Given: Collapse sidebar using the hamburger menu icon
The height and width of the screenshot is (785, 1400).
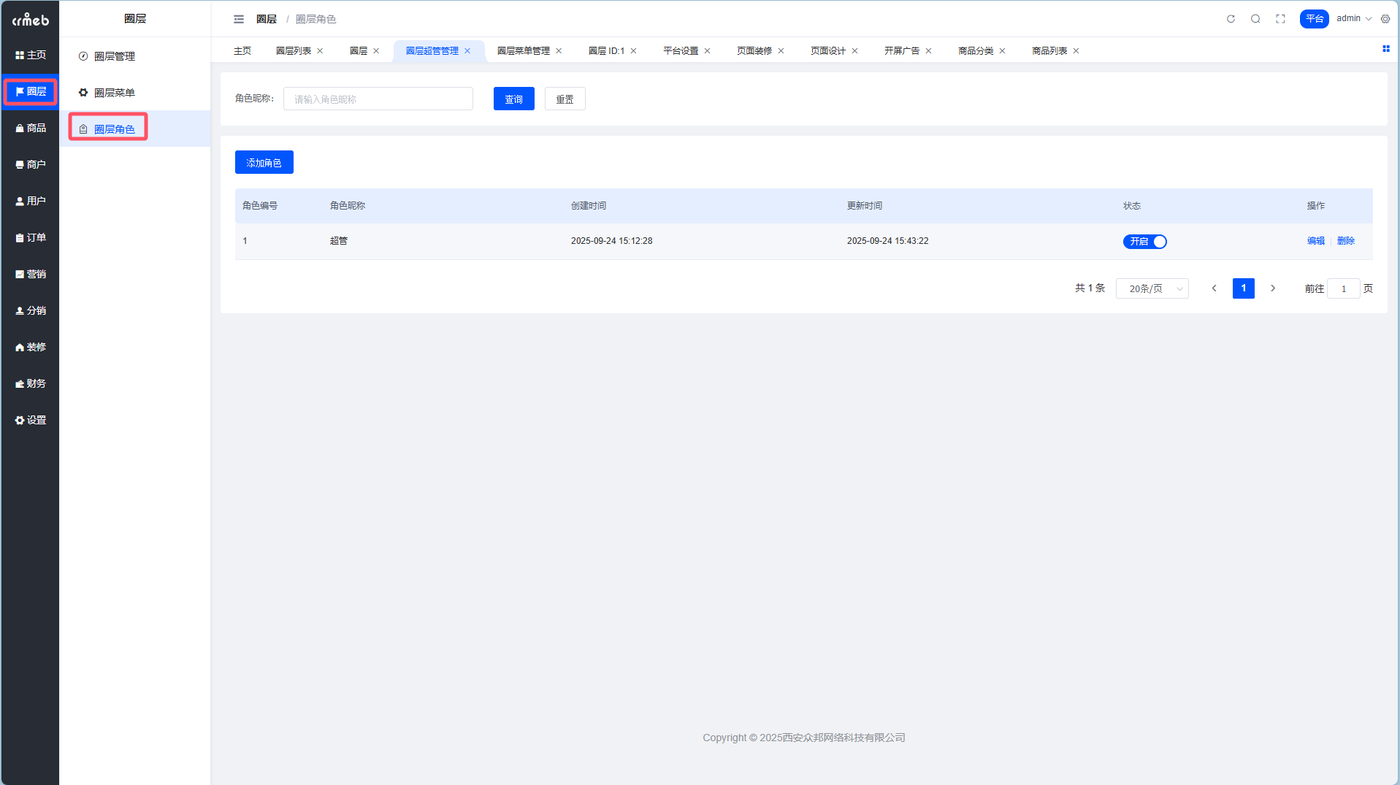Looking at the screenshot, I should pos(239,19).
